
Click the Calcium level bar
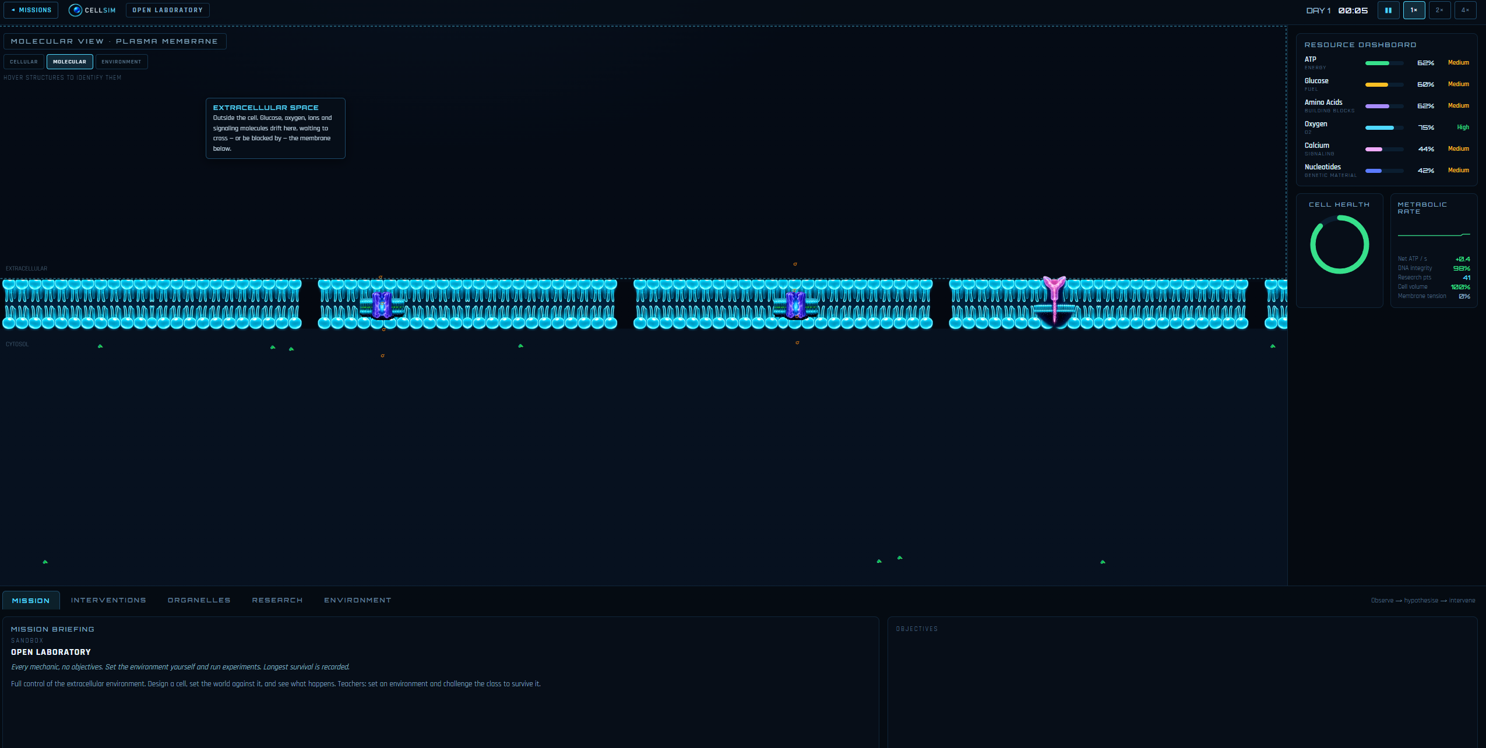point(1385,149)
